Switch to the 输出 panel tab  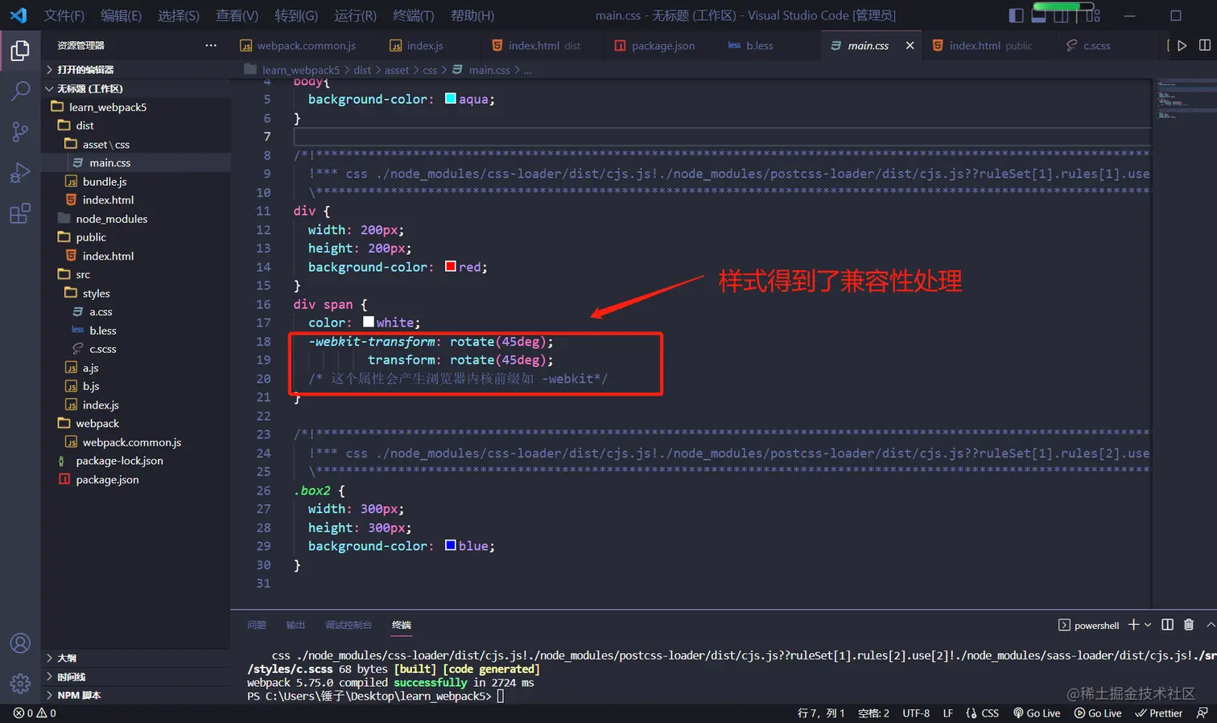tap(295, 625)
